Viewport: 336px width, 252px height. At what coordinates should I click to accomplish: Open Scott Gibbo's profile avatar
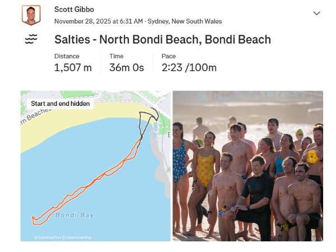(x=31, y=15)
